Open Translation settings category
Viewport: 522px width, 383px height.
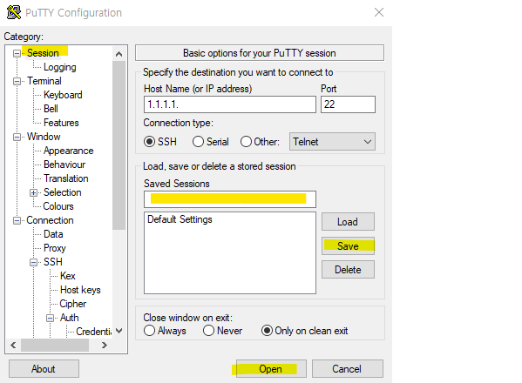click(x=66, y=178)
